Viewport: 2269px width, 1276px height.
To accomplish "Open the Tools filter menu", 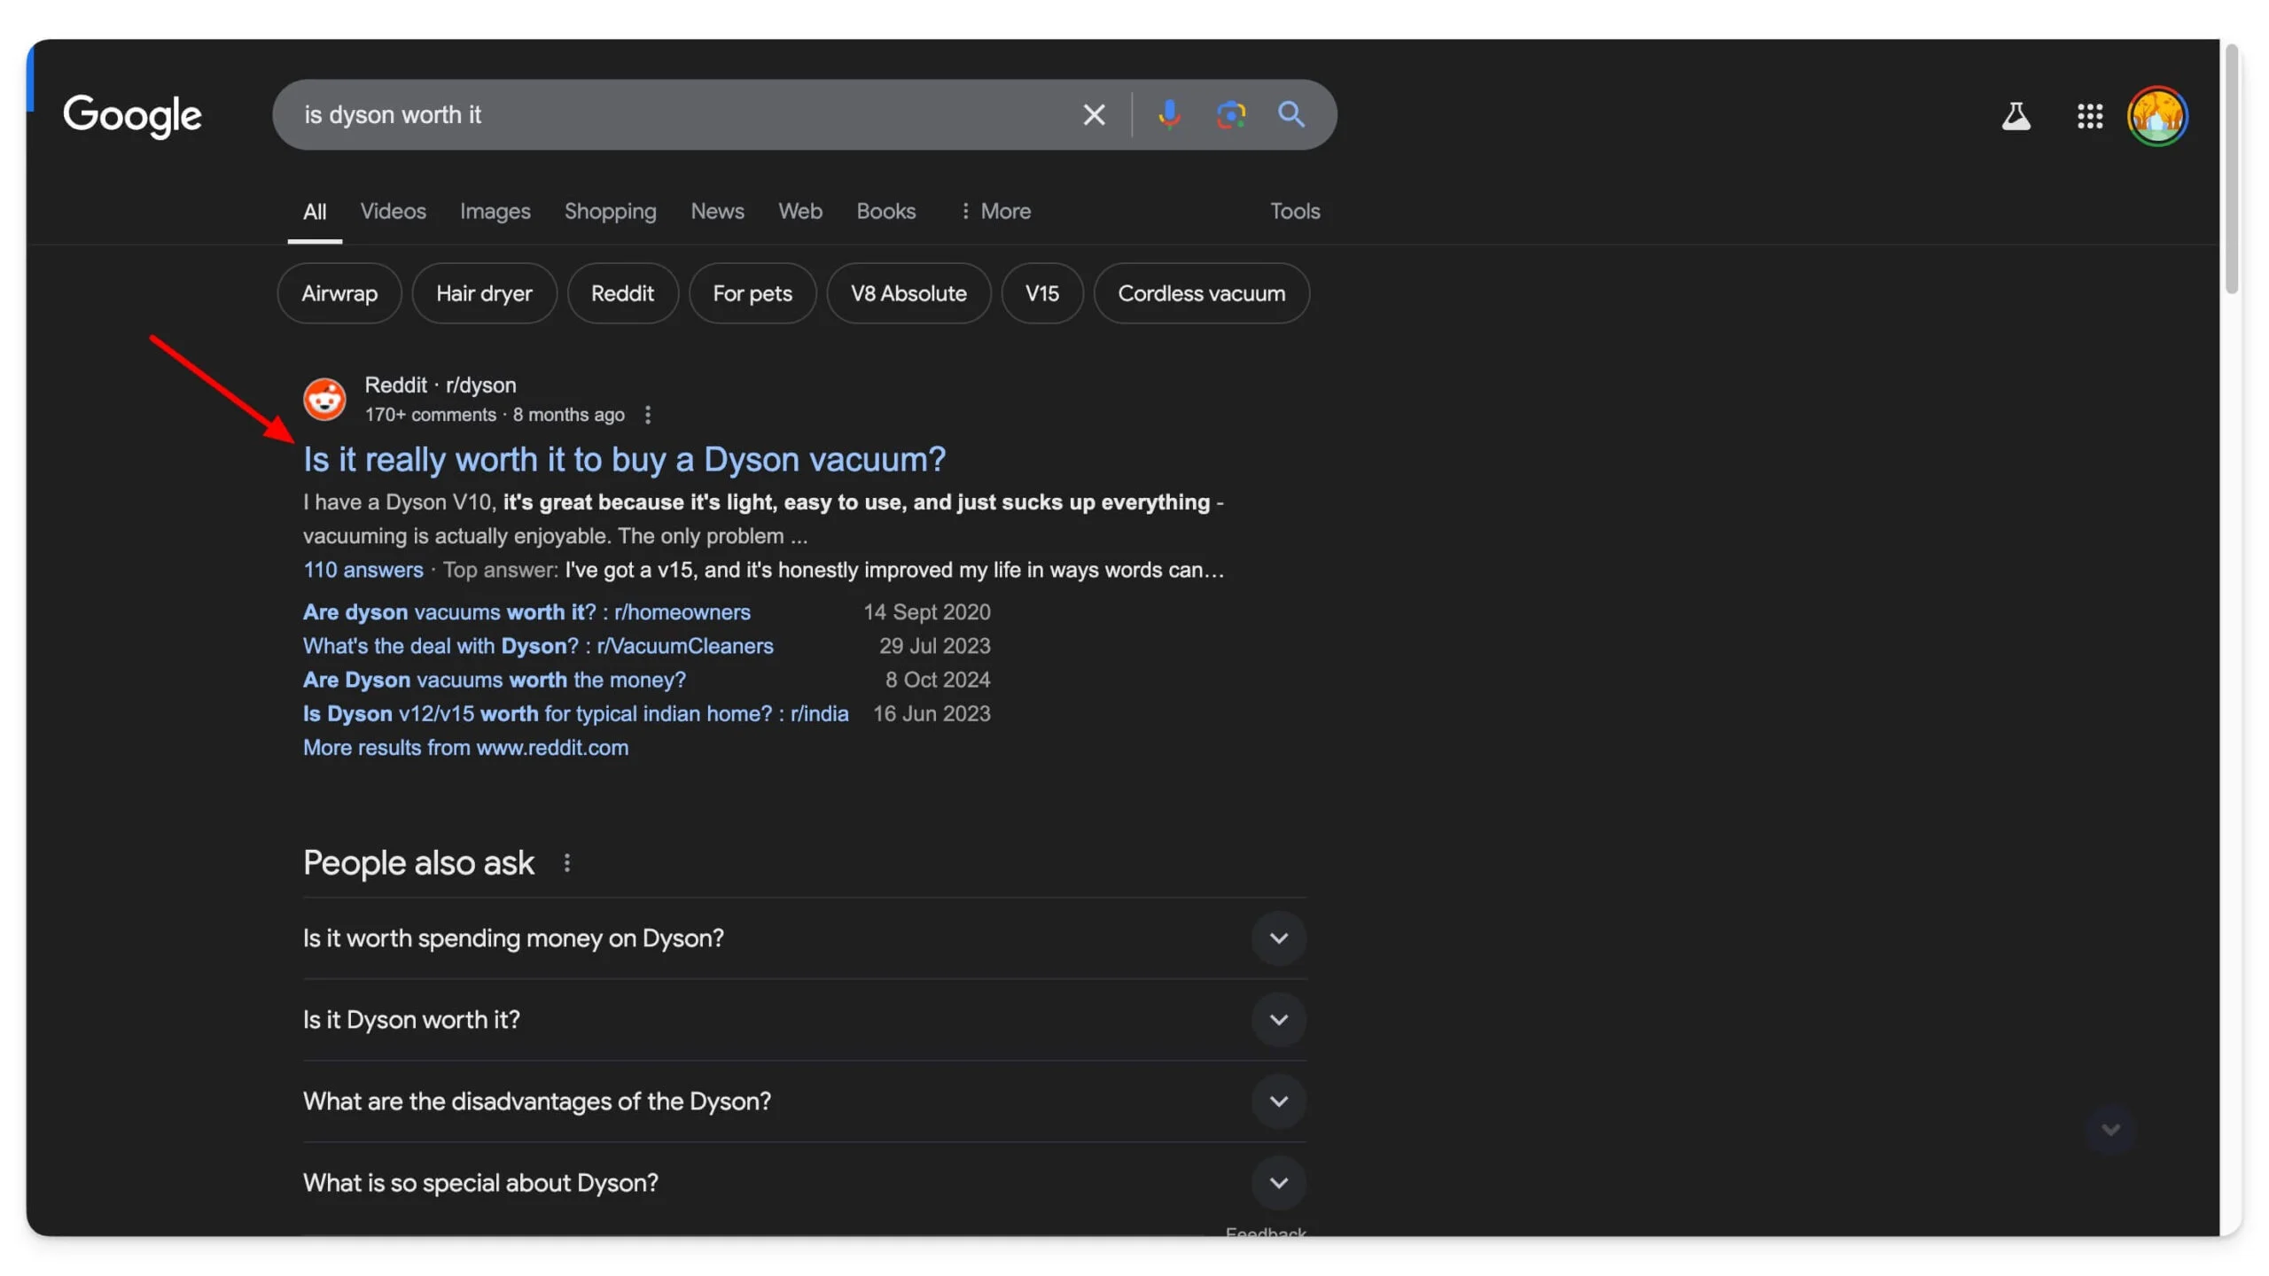I will click(x=1295, y=211).
